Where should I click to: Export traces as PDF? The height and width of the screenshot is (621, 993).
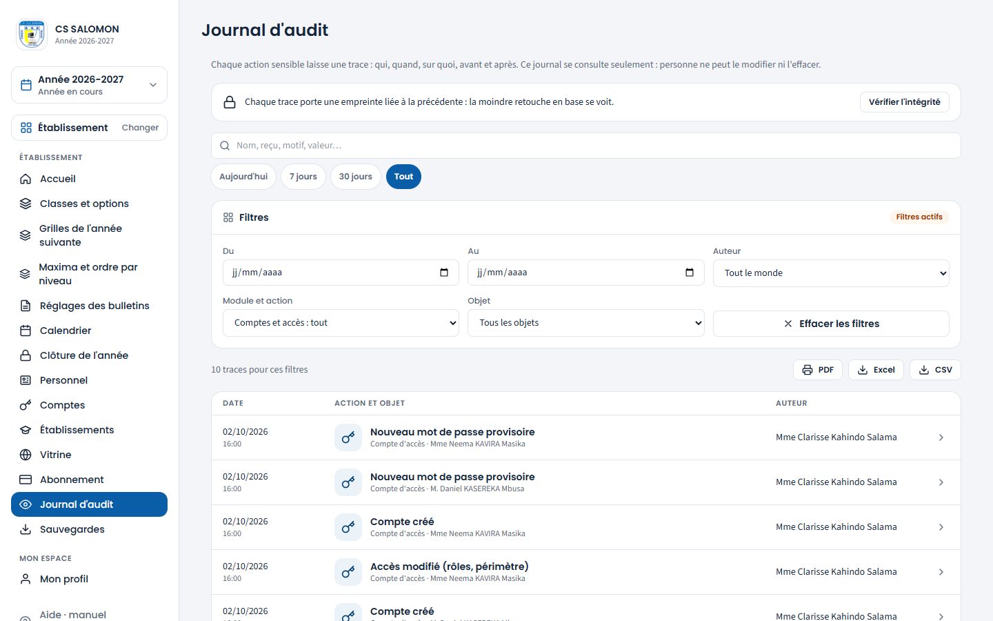818,370
